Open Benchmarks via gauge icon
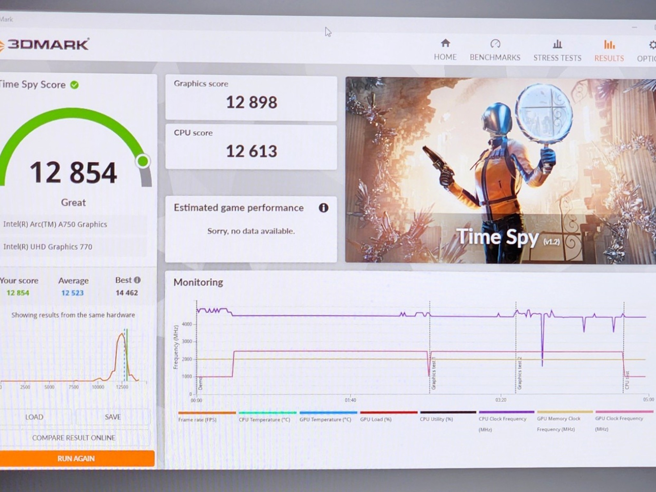The width and height of the screenshot is (656, 492). pos(495,44)
